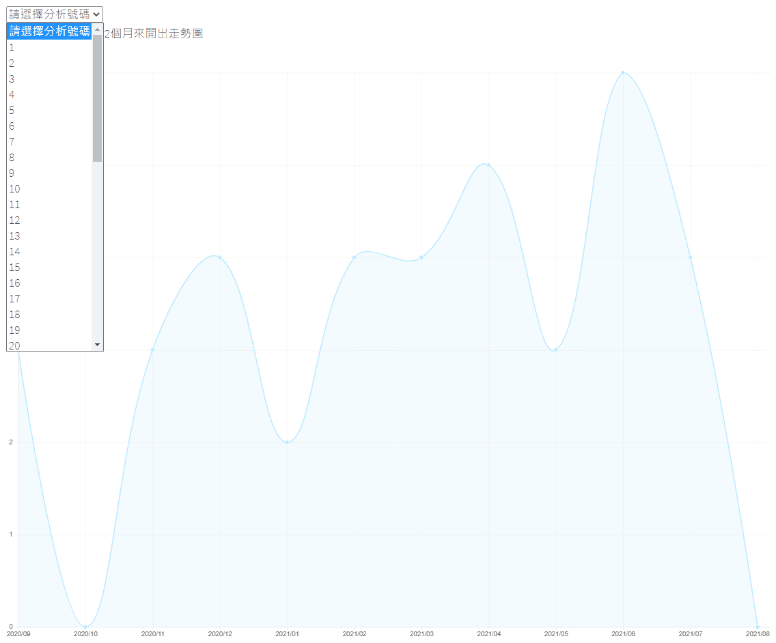The height and width of the screenshot is (643, 776).
Task: Choose number 1 in the list
Action: 49,48
